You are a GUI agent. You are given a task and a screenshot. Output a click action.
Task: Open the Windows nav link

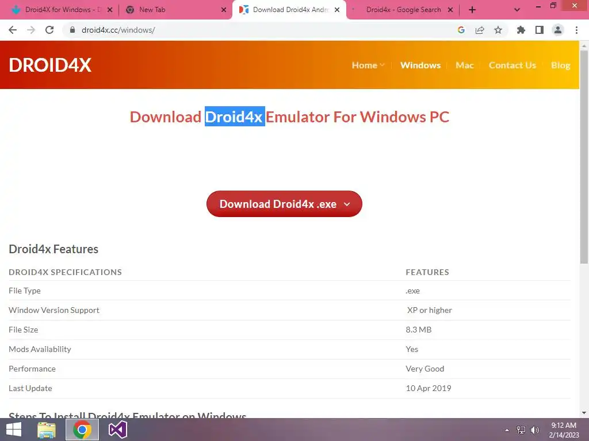pos(420,65)
